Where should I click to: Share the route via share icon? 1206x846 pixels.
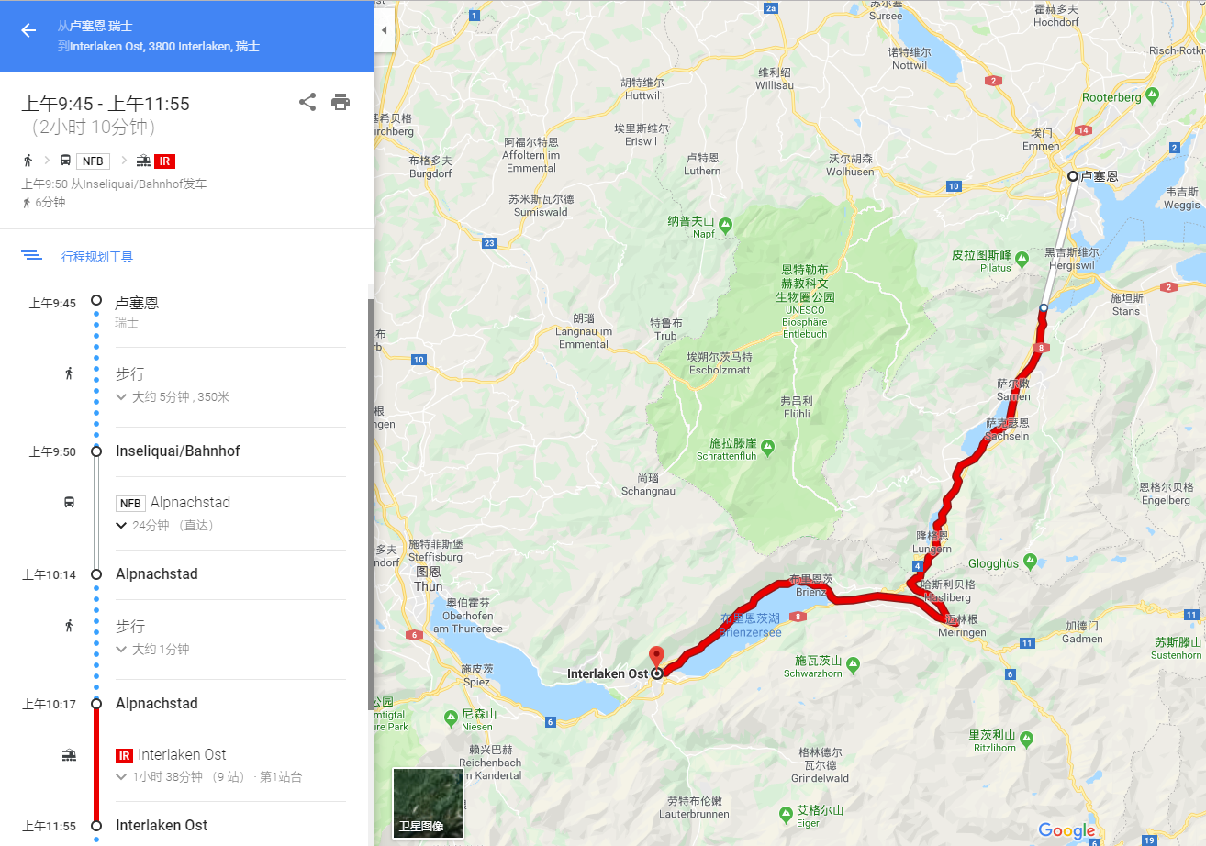[307, 102]
